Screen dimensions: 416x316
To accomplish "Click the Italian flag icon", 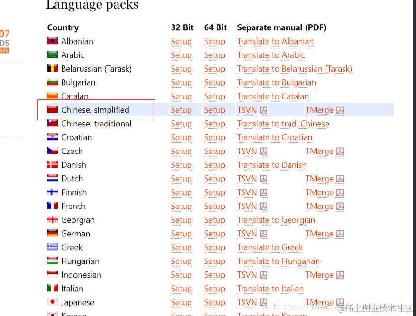I will click(53, 288).
